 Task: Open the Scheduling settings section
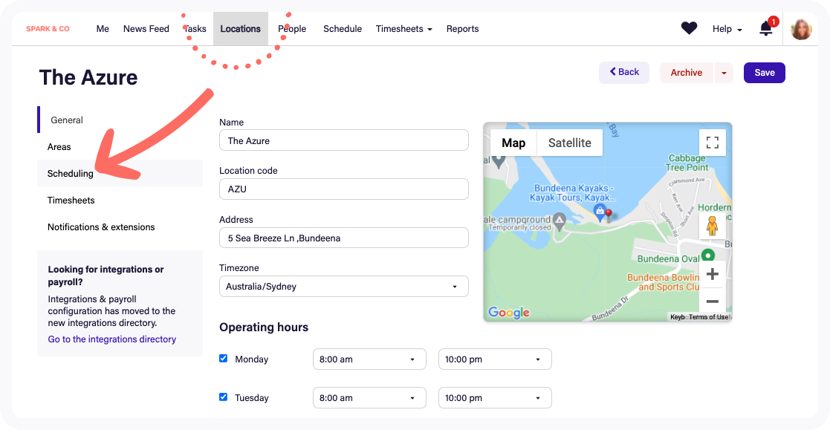(71, 174)
